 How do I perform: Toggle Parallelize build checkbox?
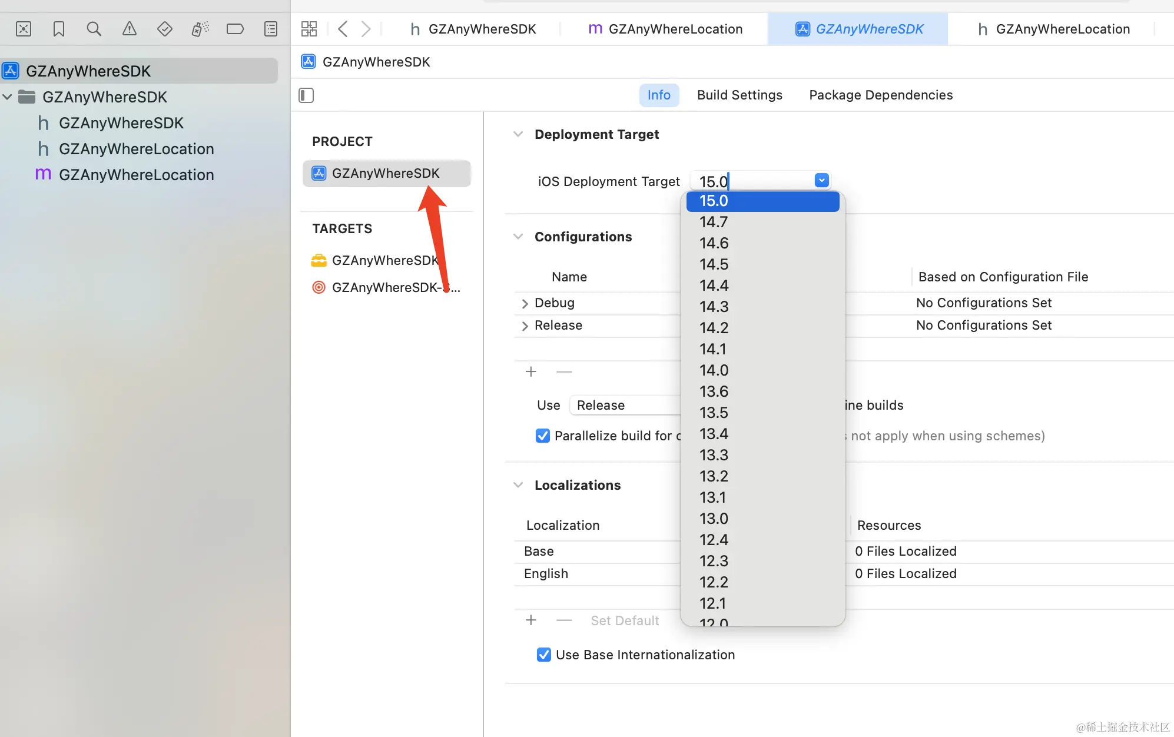(543, 436)
